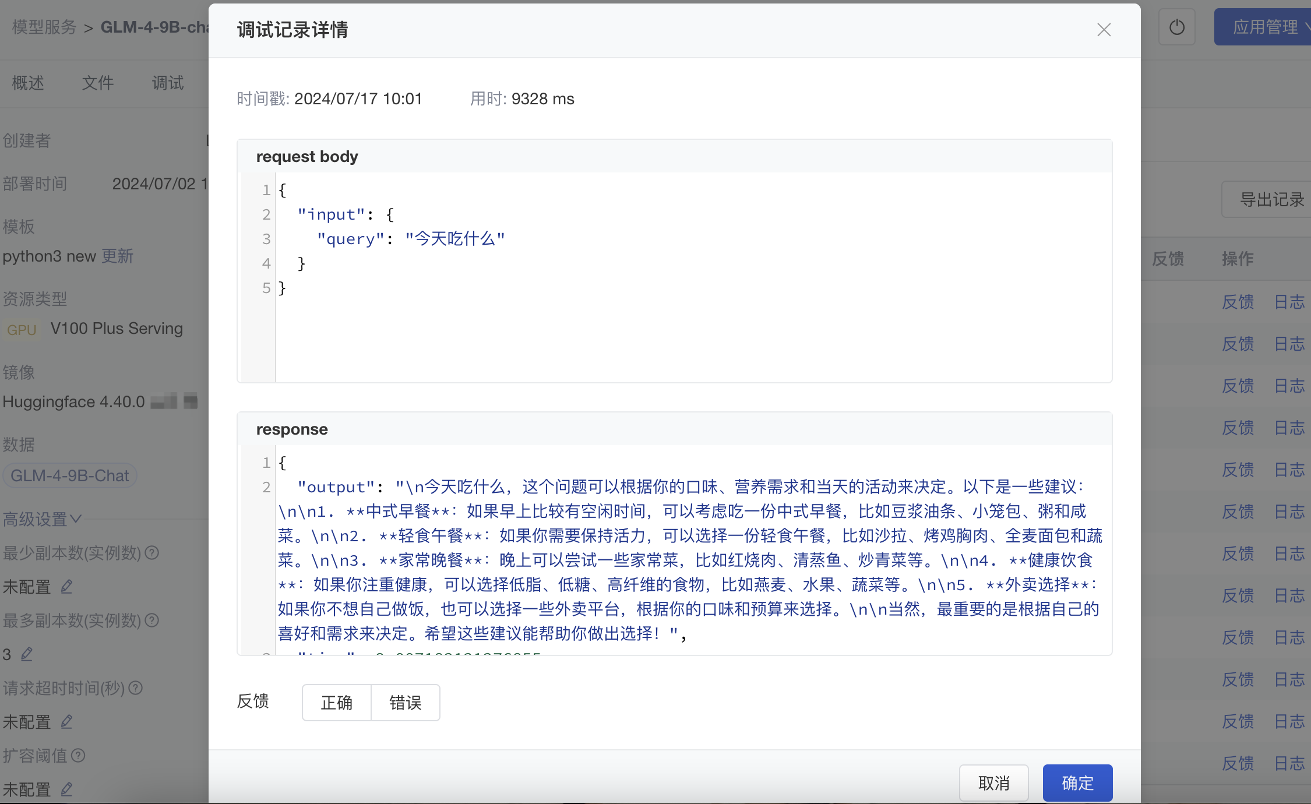Edit maximum replica count pencil icon
The height and width of the screenshot is (804, 1311).
pos(27,654)
